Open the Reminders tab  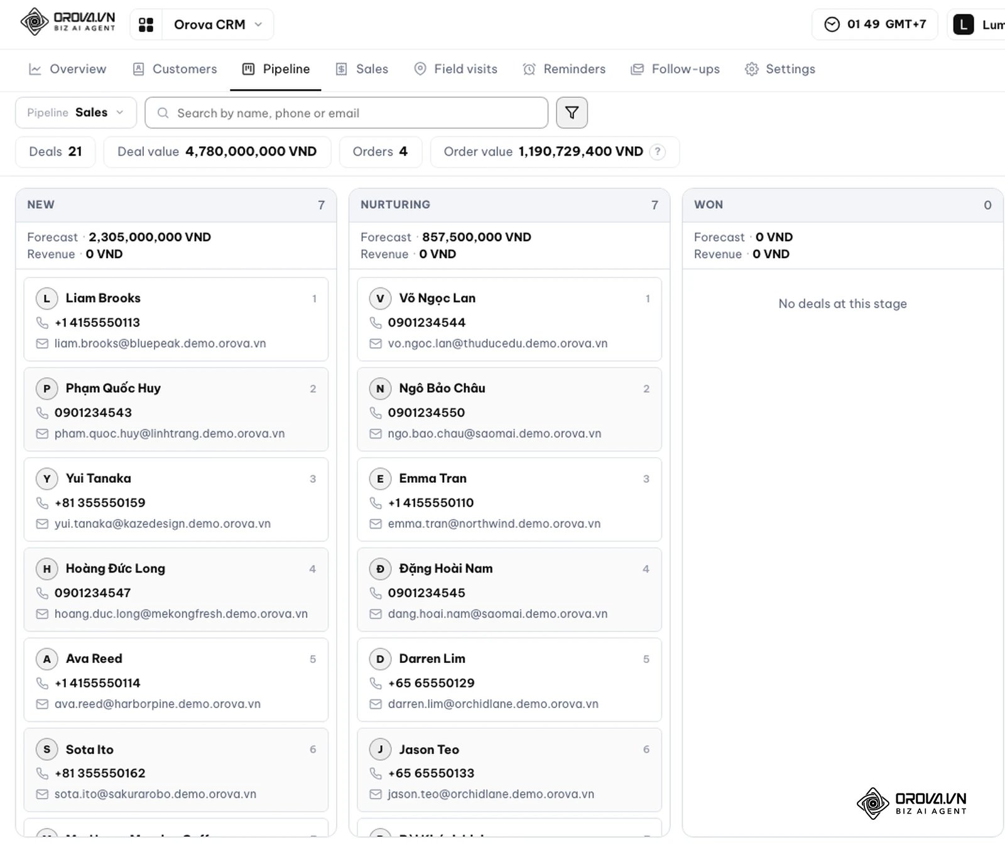click(x=564, y=69)
